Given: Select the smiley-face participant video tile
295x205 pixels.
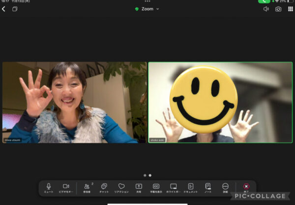Looking at the screenshot, I should [x=220, y=102].
